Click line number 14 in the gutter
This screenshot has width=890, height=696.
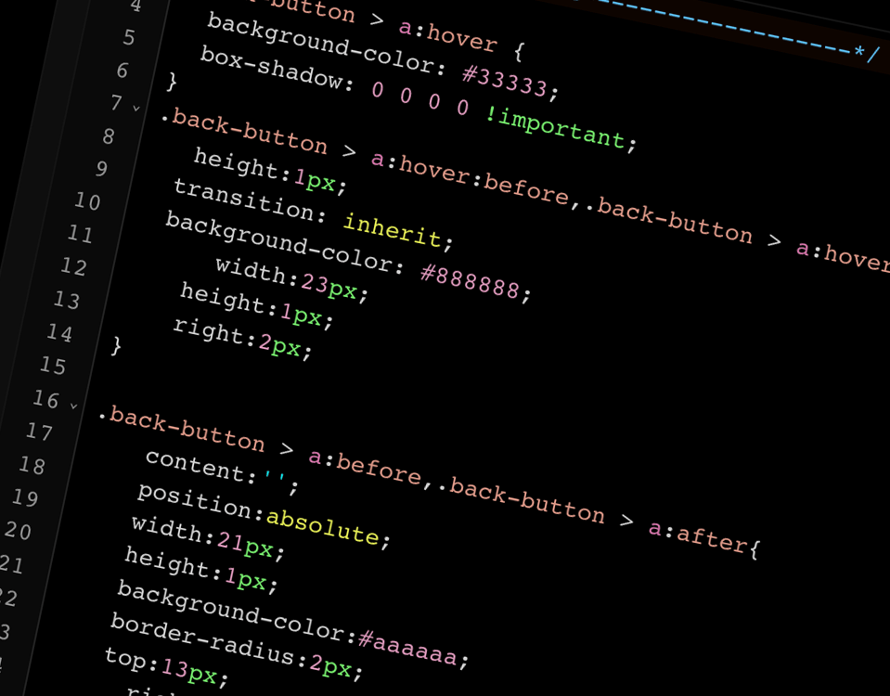point(60,332)
